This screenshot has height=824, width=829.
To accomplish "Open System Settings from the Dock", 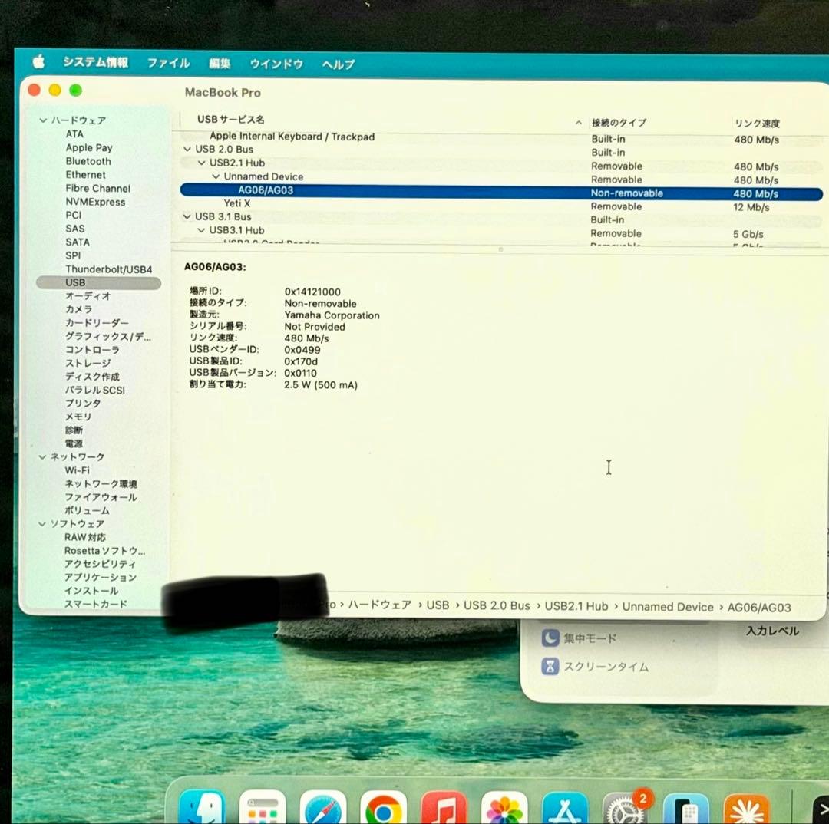I will pos(625,808).
